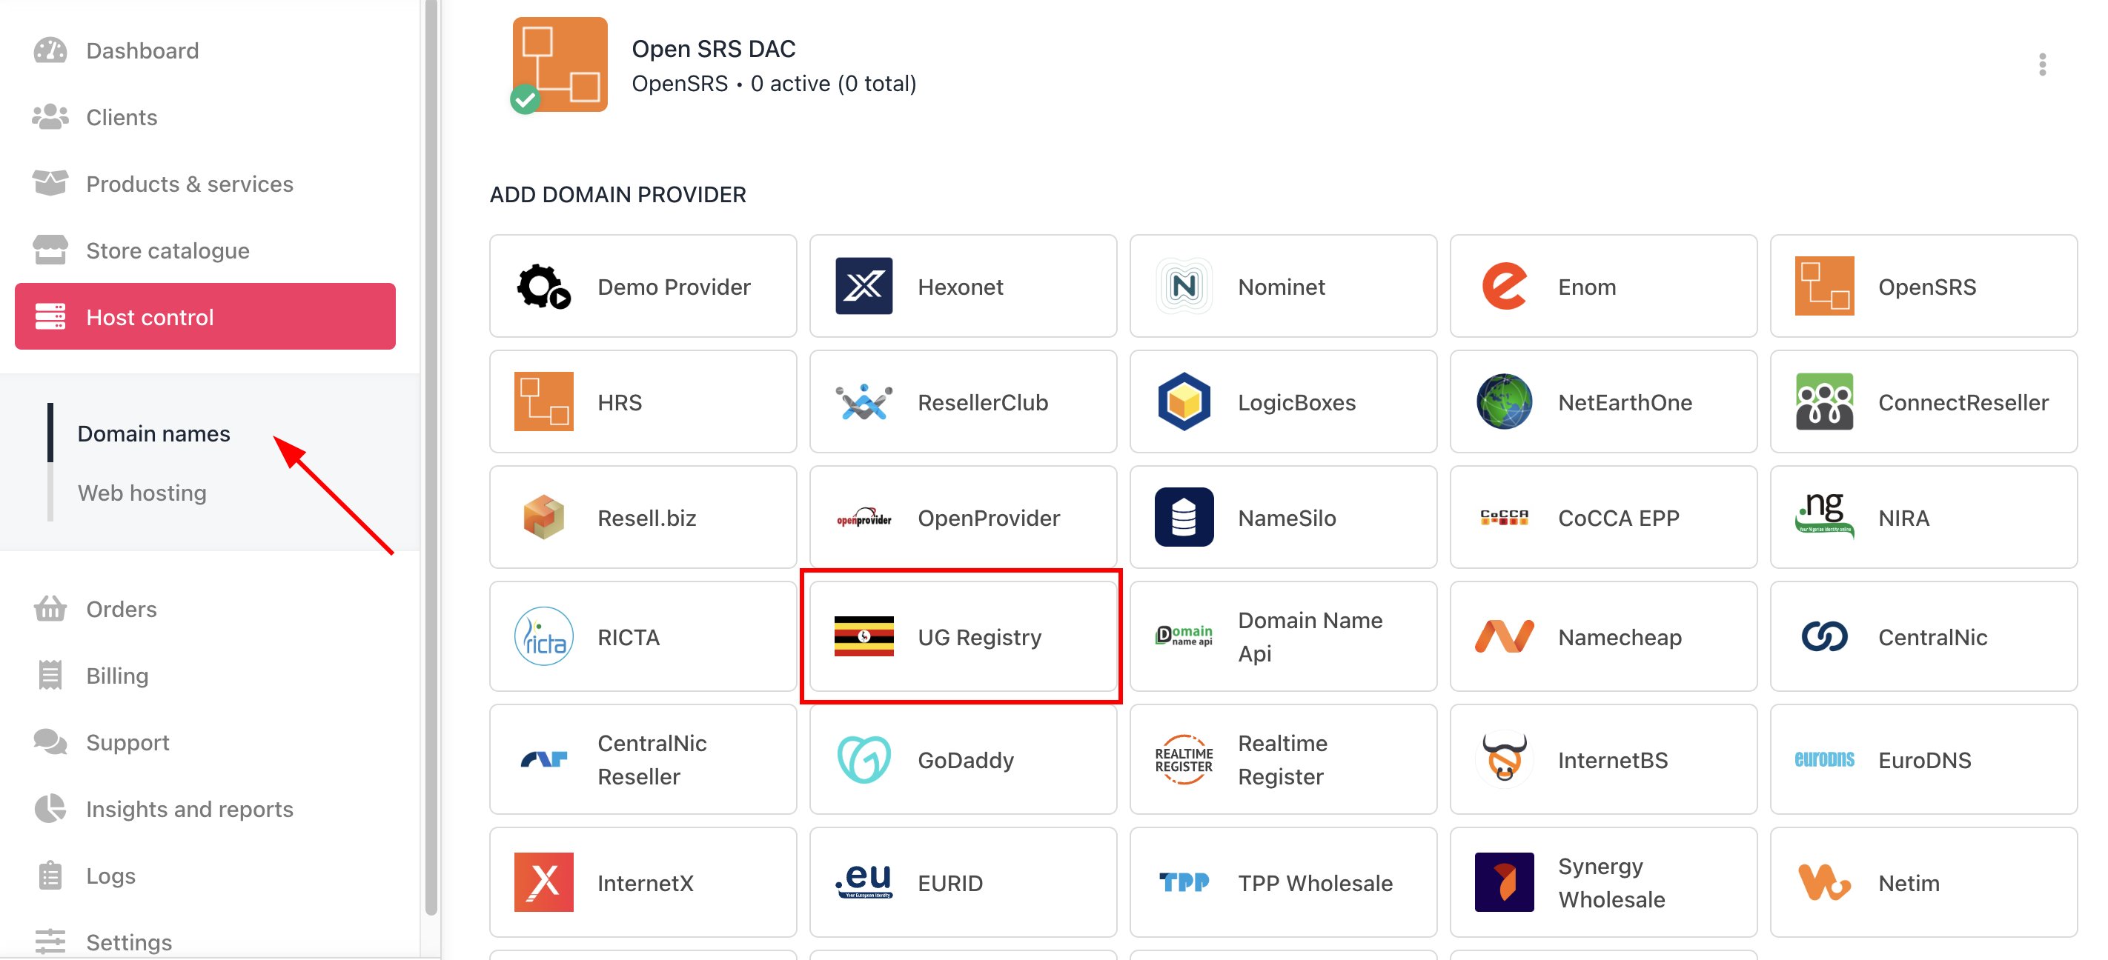This screenshot has width=2108, height=960.
Task: Click the EURID .eu logo
Action: click(x=864, y=881)
